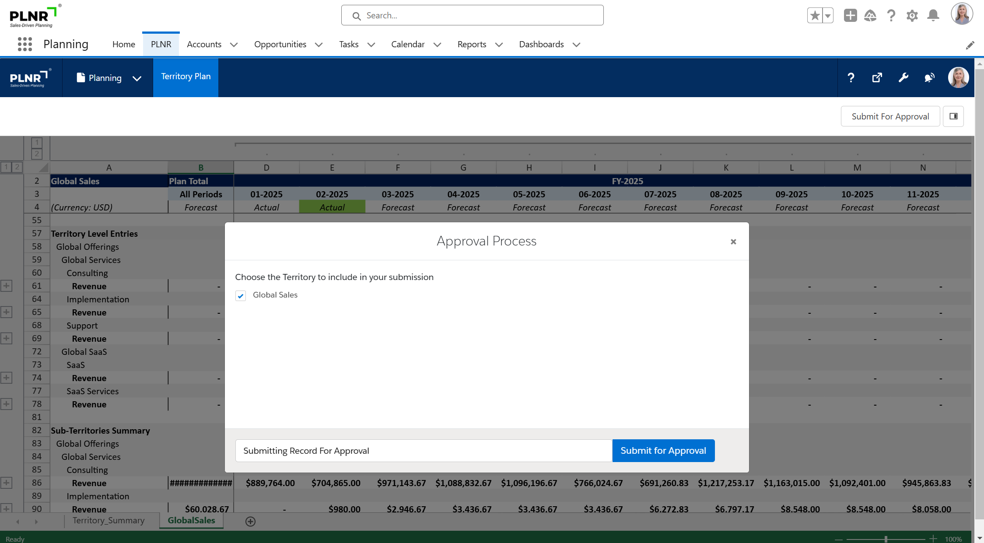Open the App Launcher grid icon
This screenshot has height=543, width=984.
tap(25, 44)
